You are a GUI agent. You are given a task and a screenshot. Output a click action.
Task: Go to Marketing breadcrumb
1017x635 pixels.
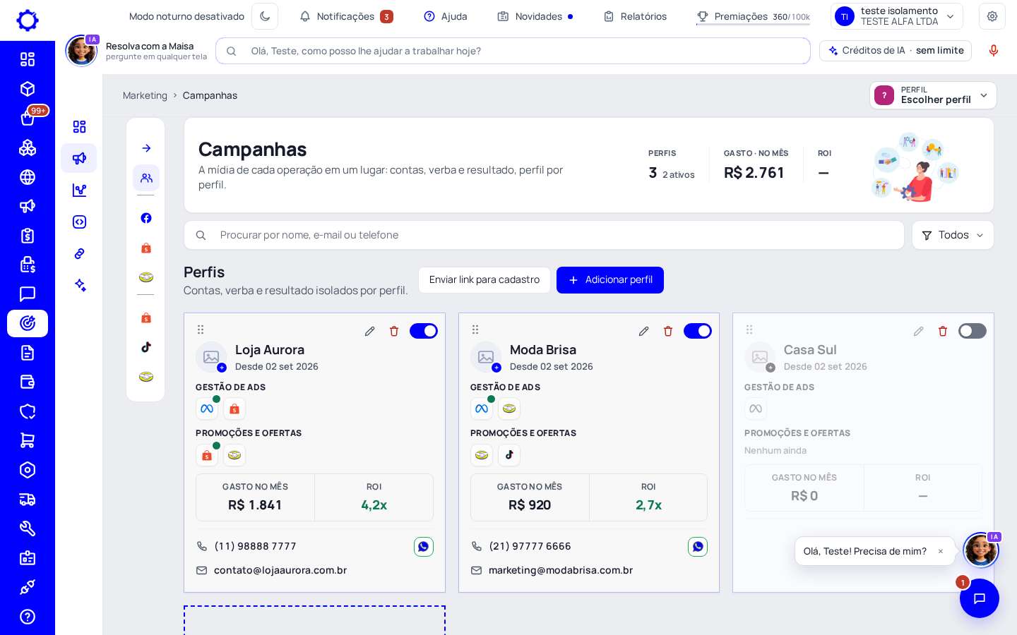[x=145, y=95]
